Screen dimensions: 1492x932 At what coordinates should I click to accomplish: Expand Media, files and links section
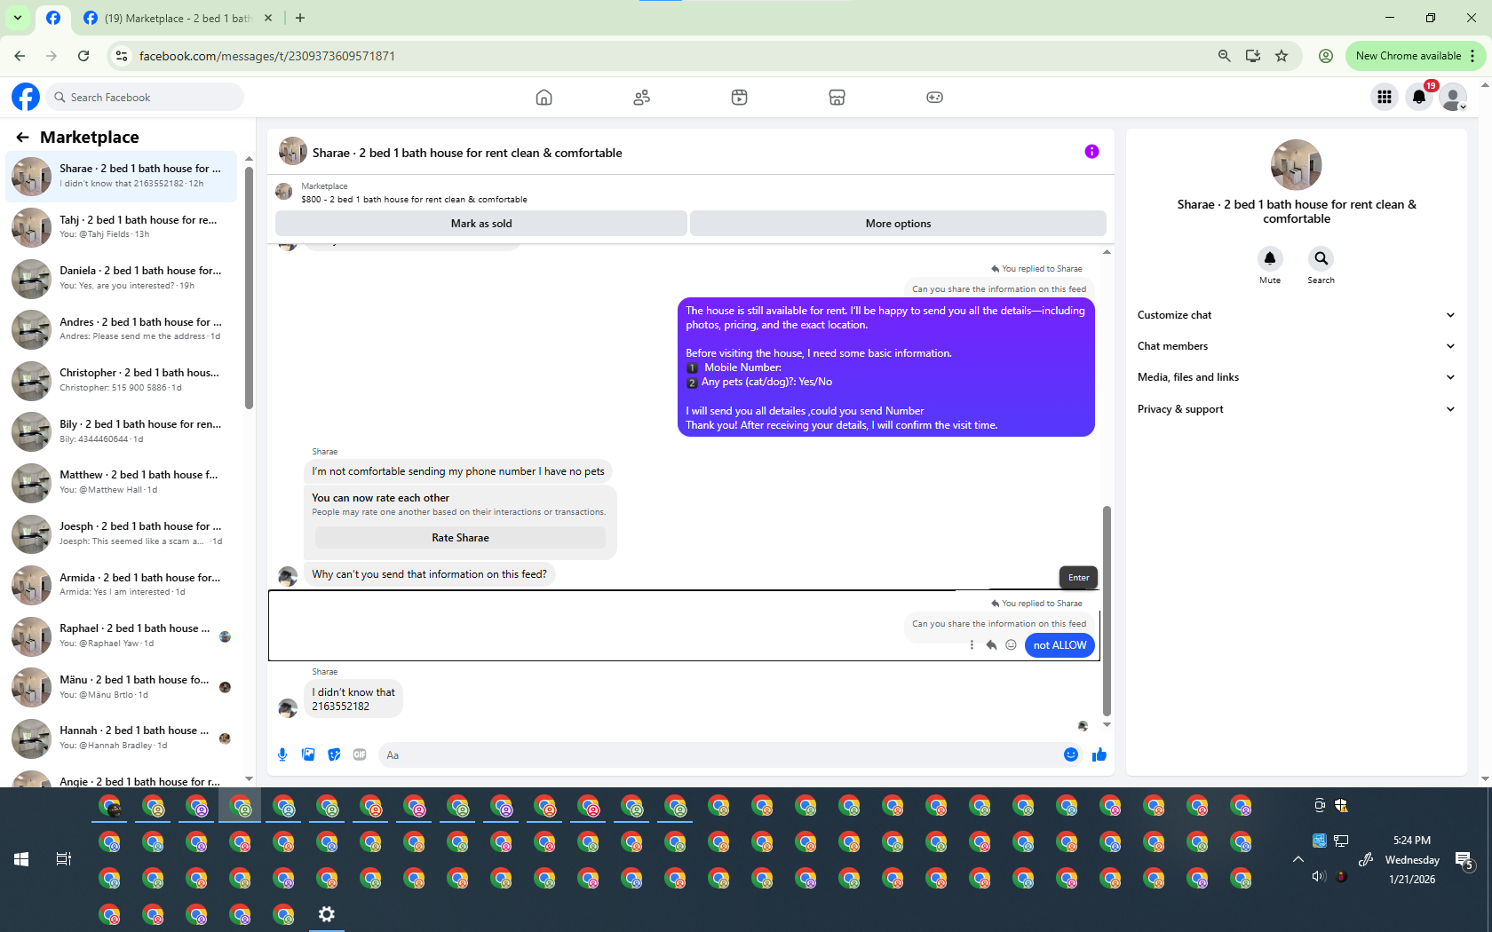coord(1297,377)
